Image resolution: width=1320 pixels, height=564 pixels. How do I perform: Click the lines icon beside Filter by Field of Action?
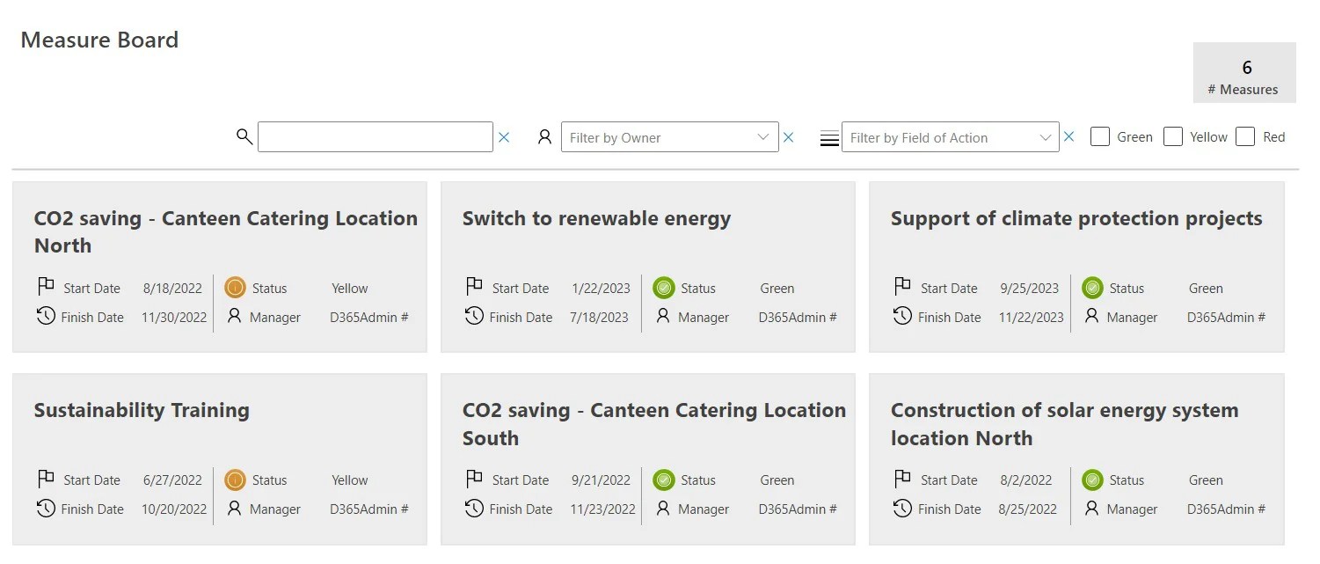(828, 136)
